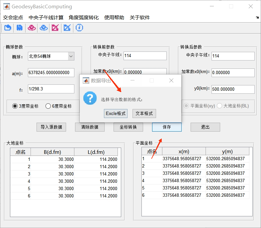261x228 pixels.
Task: Open the 交会定点 menu
Action: click(x=13, y=18)
